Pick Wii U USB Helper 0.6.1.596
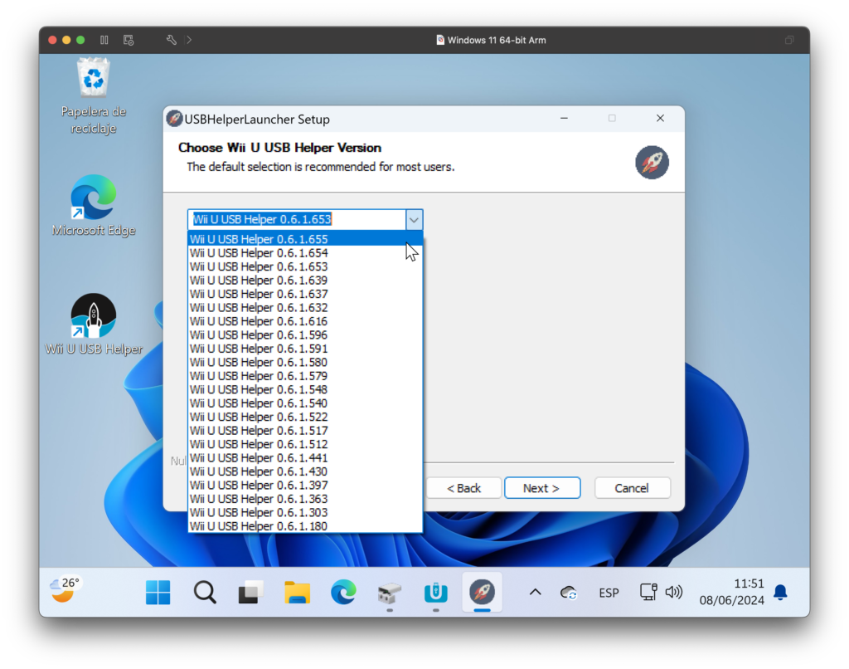The width and height of the screenshot is (849, 669). point(305,334)
